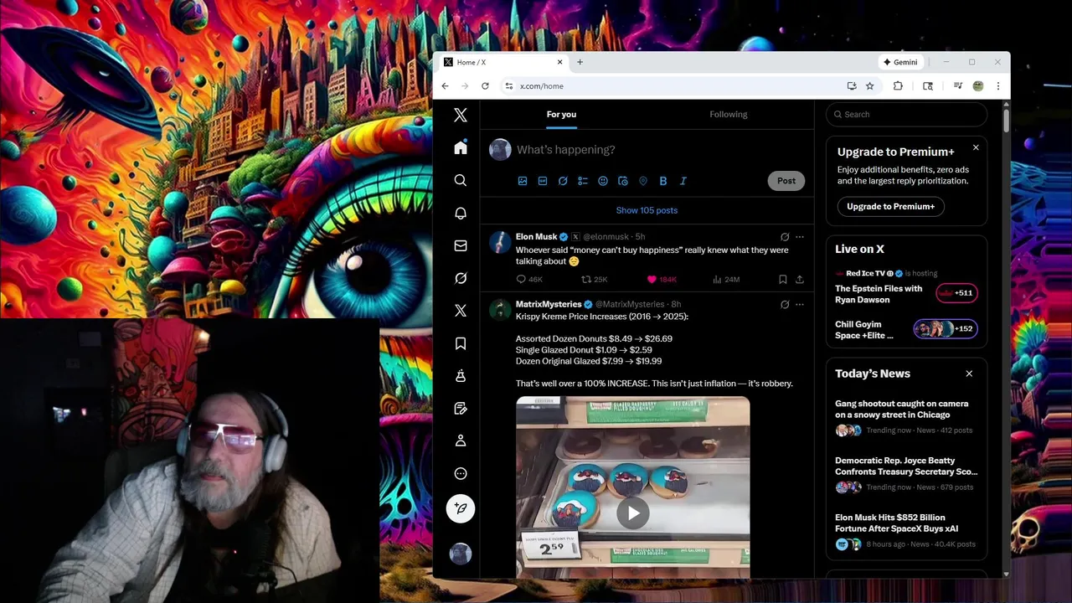Open MatrixMysteries profile name link

pos(549,305)
